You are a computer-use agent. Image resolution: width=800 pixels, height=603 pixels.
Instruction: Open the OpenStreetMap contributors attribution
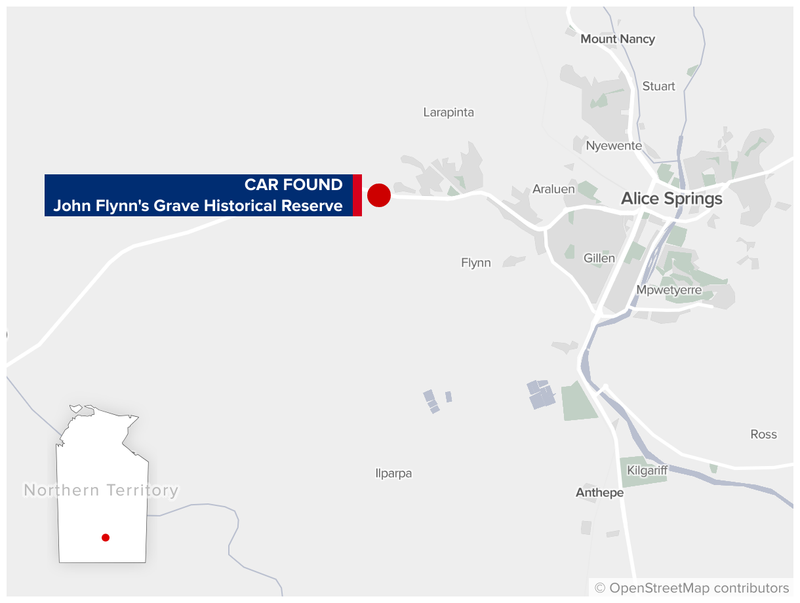pyautogui.click(x=692, y=588)
